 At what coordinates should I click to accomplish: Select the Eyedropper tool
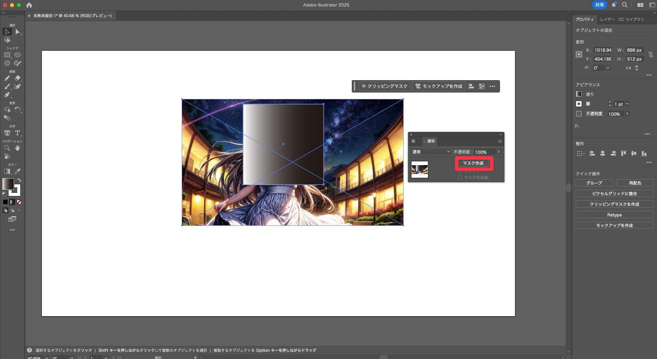pos(17,171)
